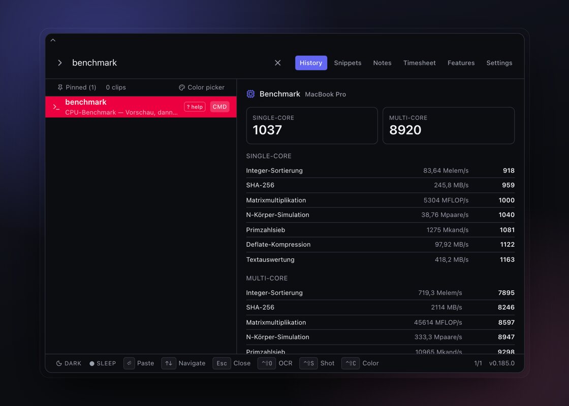This screenshot has width=569, height=406.
Task: Select the benchmark command result row
Action: [x=141, y=107]
